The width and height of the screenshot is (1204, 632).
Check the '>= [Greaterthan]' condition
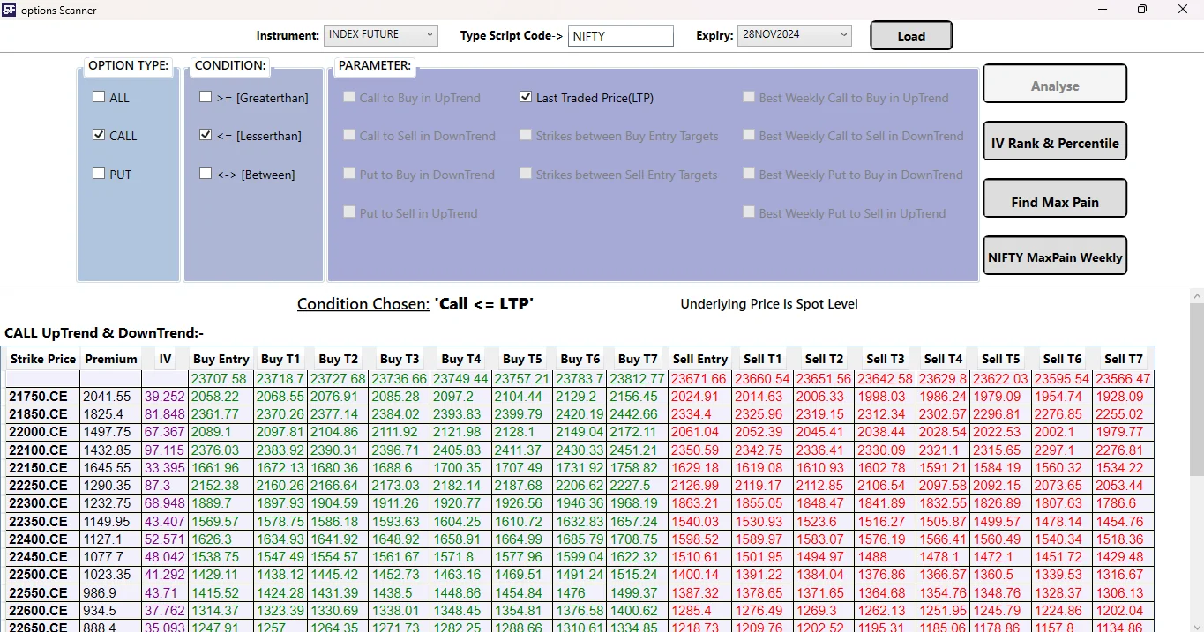point(205,97)
